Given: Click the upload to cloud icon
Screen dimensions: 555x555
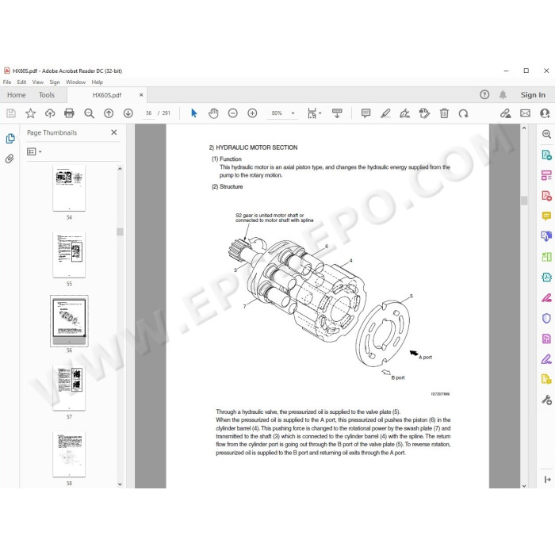Looking at the screenshot, I should coord(50,113).
